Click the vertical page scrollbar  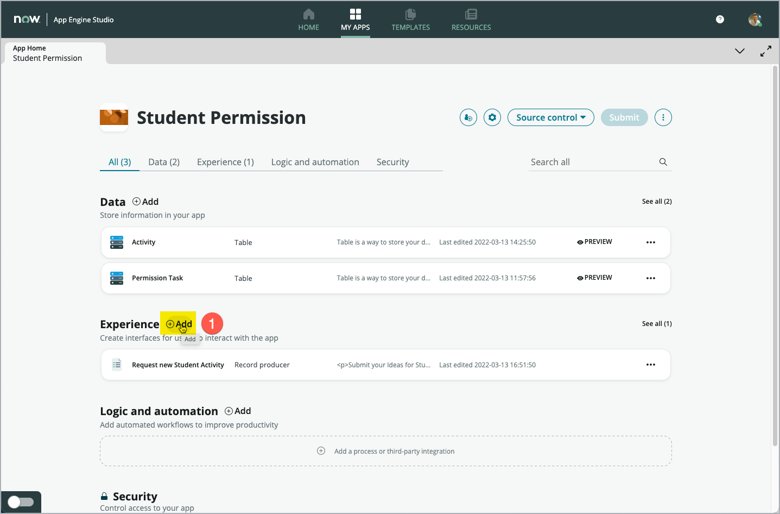[775, 255]
